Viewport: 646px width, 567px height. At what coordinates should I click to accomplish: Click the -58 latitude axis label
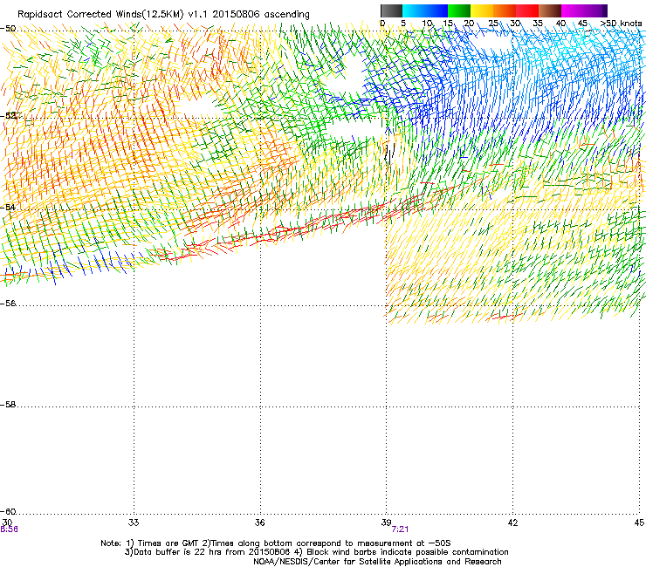click(8, 405)
